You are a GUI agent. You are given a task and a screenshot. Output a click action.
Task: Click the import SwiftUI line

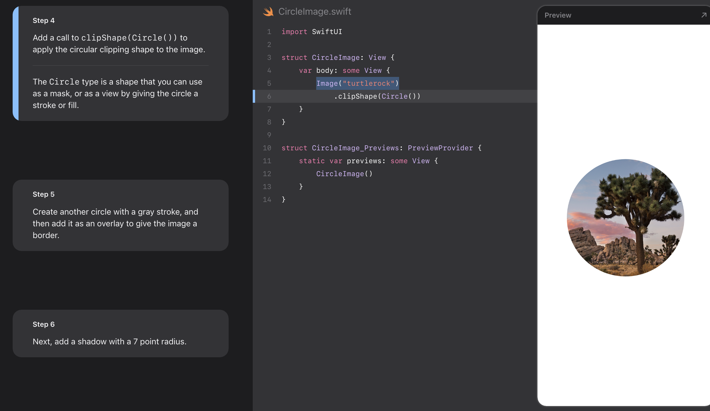(312, 32)
